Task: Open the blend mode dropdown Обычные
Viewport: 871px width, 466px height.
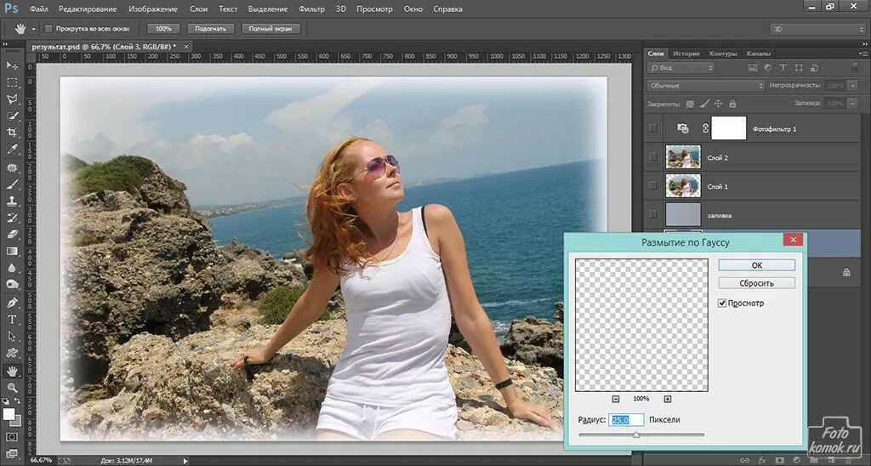Action: tap(705, 86)
